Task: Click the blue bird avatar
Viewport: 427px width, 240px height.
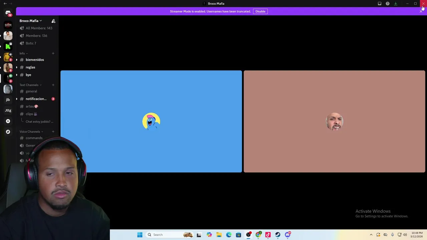Action: coord(151,121)
